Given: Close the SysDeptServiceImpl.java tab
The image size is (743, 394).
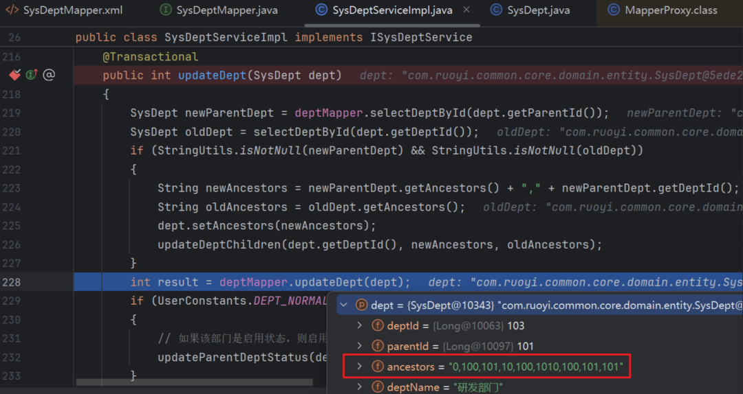Looking at the screenshot, I should coord(466,10).
